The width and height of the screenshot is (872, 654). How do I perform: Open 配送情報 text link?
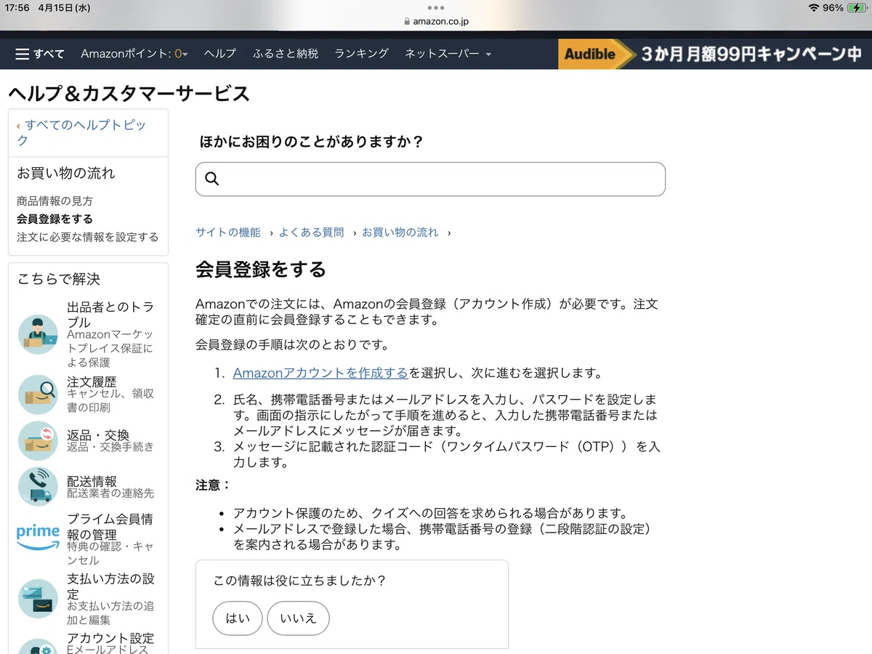coord(92,481)
